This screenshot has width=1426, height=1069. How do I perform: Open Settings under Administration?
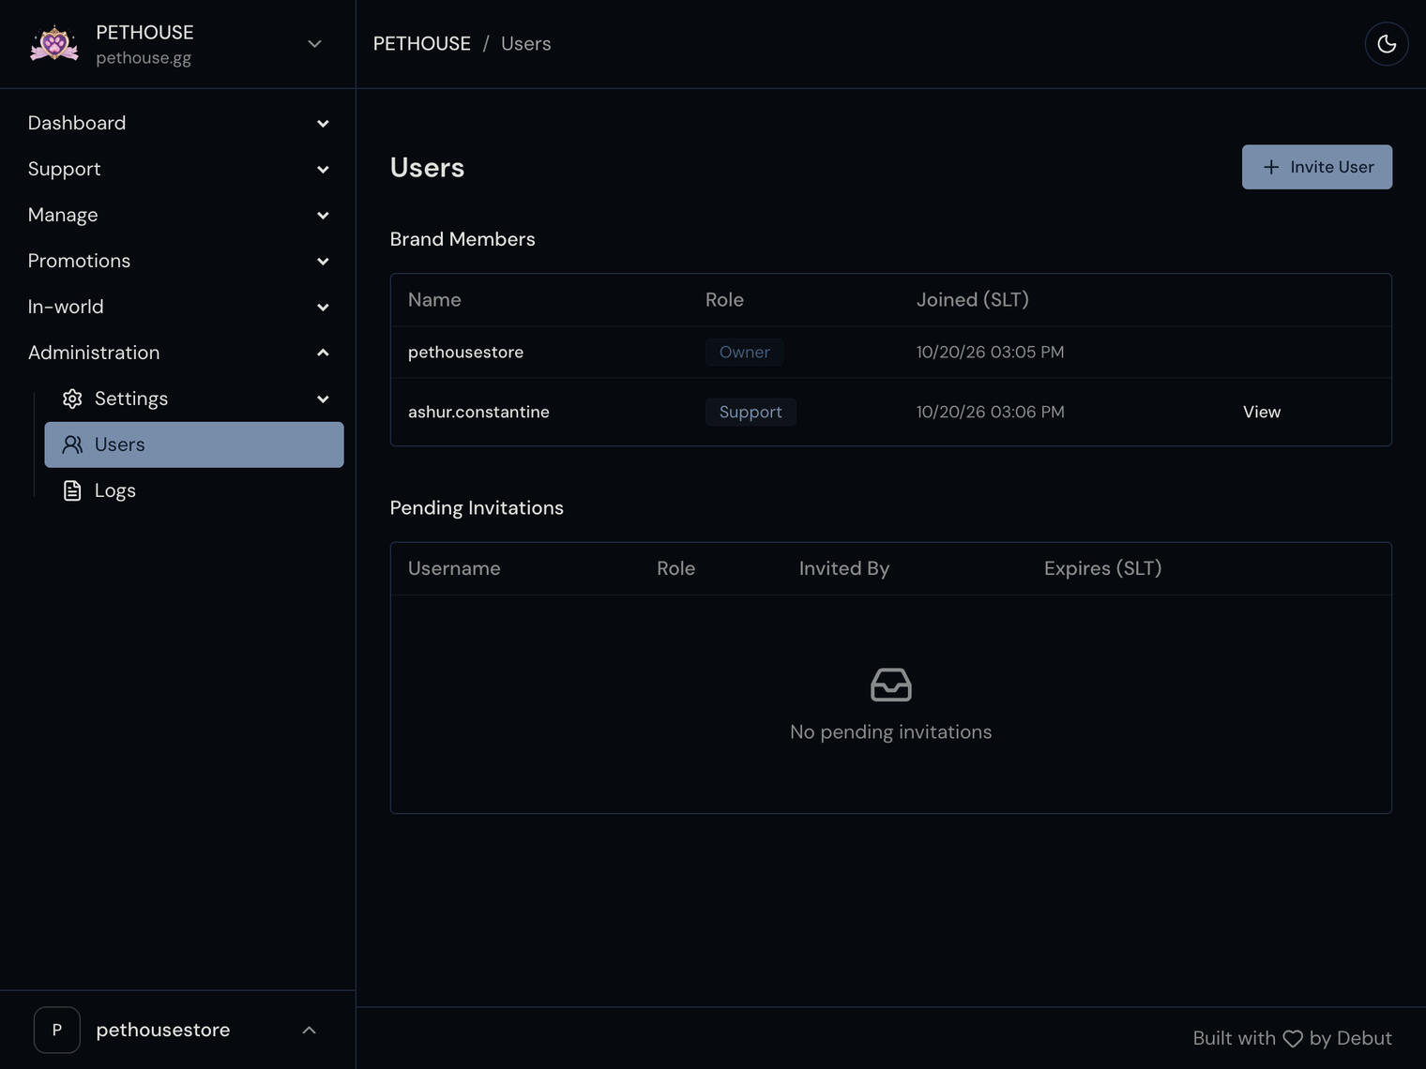(194, 399)
